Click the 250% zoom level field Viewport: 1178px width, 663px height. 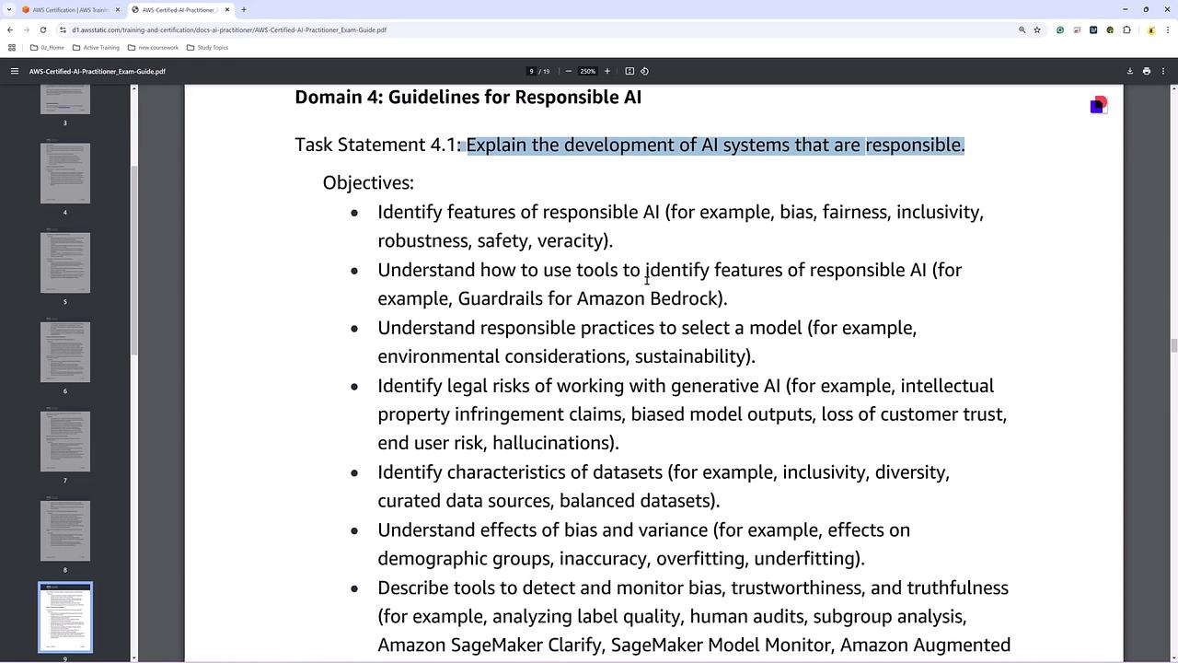pos(587,71)
